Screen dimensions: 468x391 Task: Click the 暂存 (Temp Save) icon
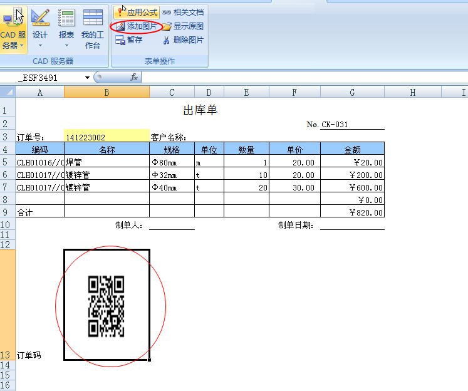click(120, 40)
